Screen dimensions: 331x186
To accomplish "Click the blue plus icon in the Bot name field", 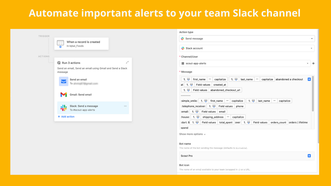I will pos(309,156).
